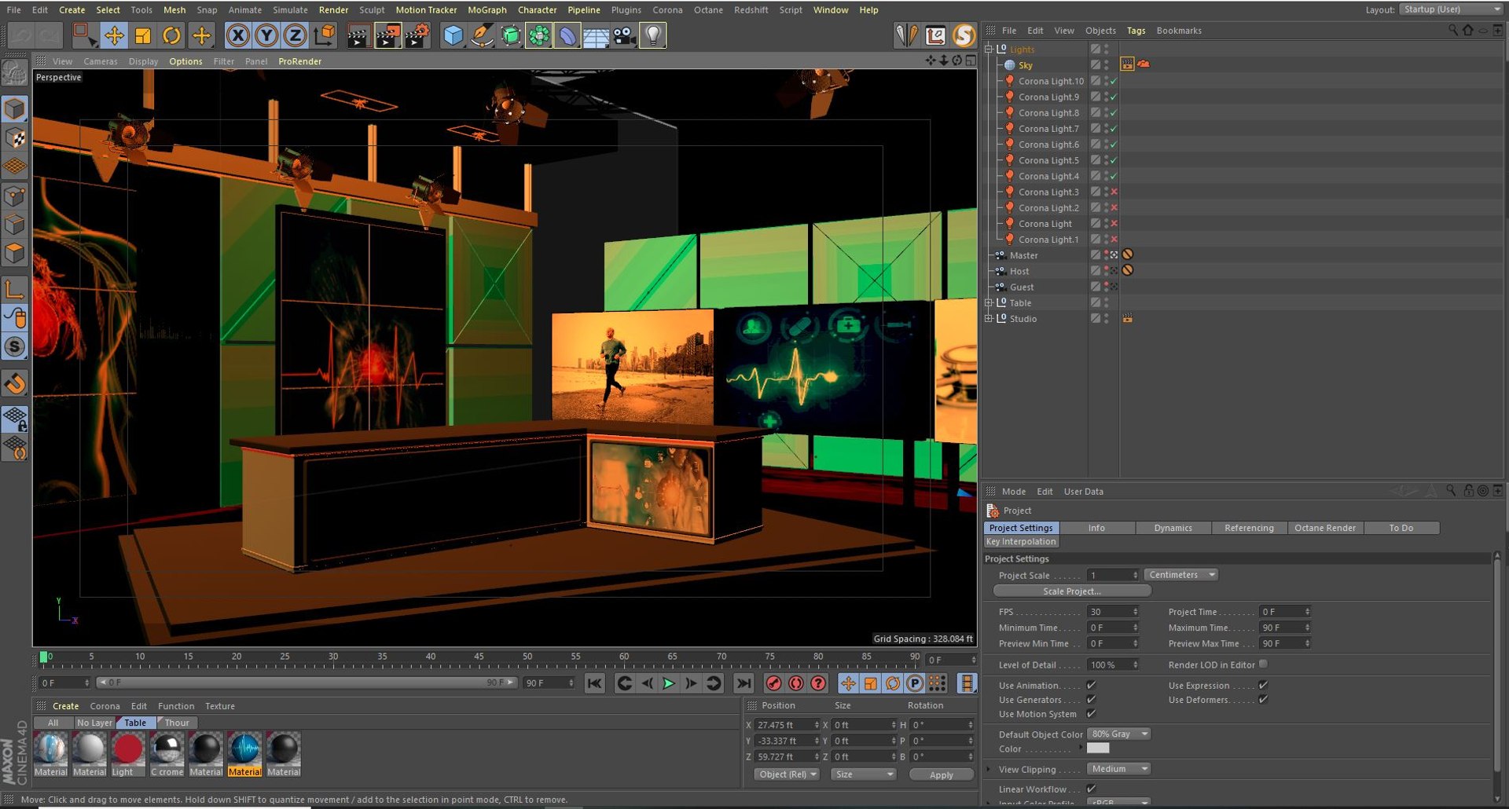Switch to Points mode

15,196
